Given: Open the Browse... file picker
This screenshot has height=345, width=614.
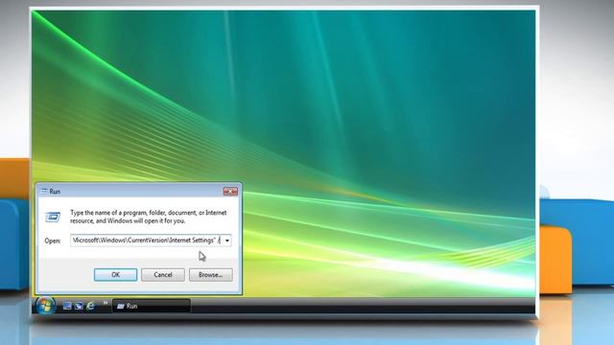Looking at the screenshot, I should click(211, 275).
